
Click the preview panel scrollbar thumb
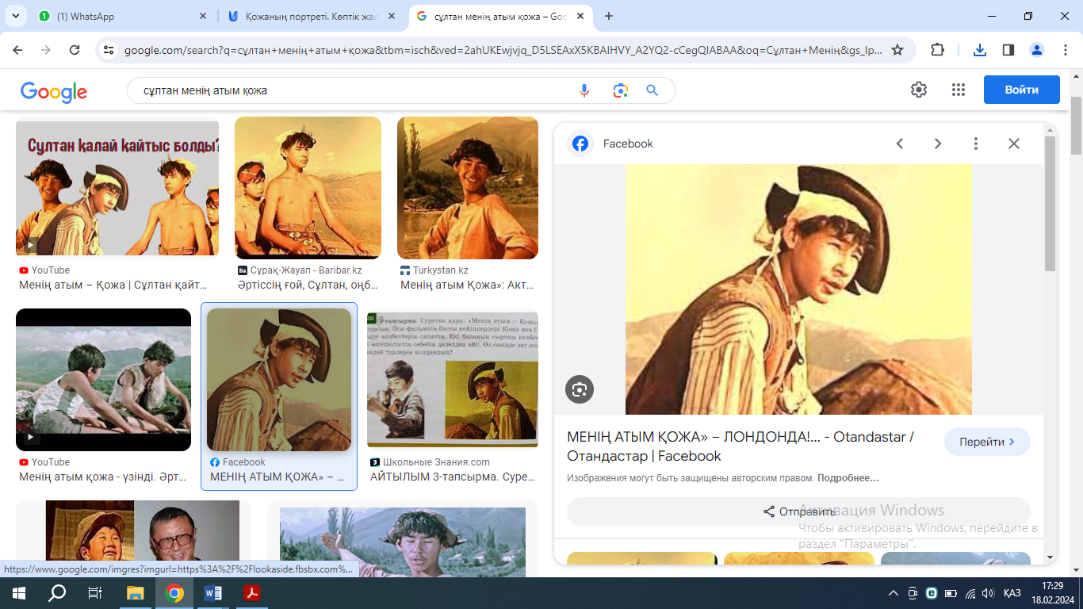pyautogui.click(x=1050, y=203)
